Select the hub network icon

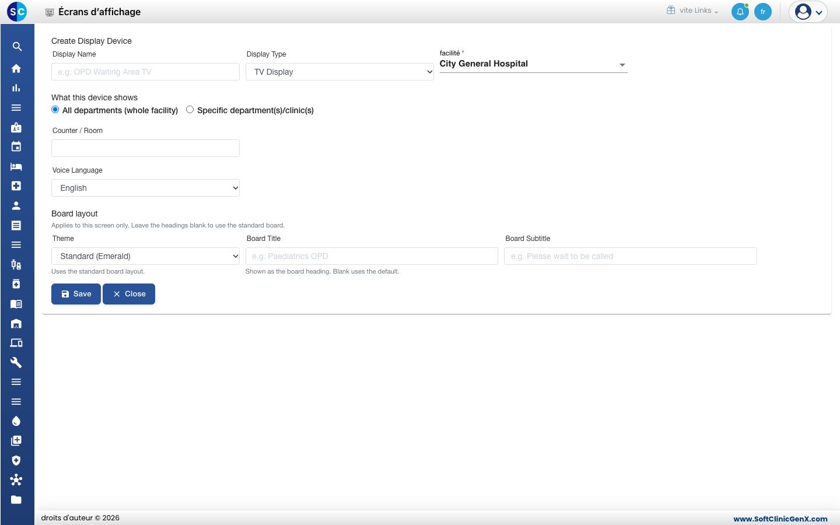pos(16,480)
